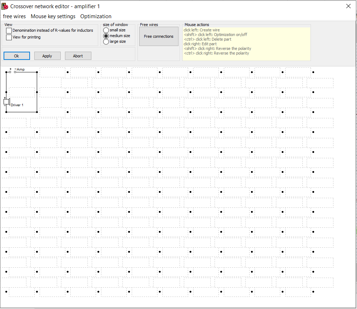Cancel using the Abort button

(78, 56)
